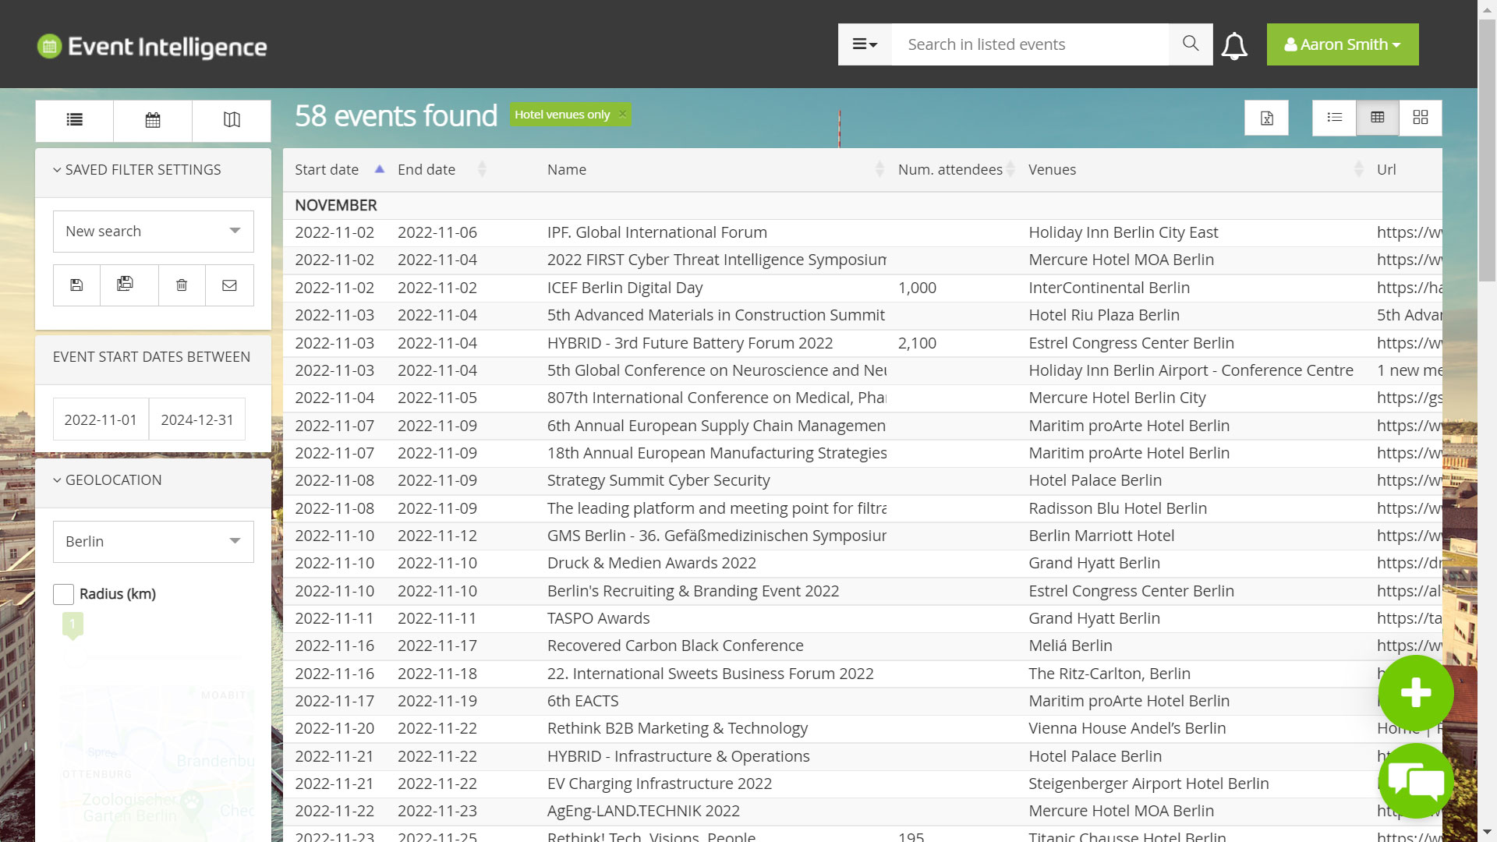Focus the Search in listed events field

pyautogui.click(x=1030, y=44)
